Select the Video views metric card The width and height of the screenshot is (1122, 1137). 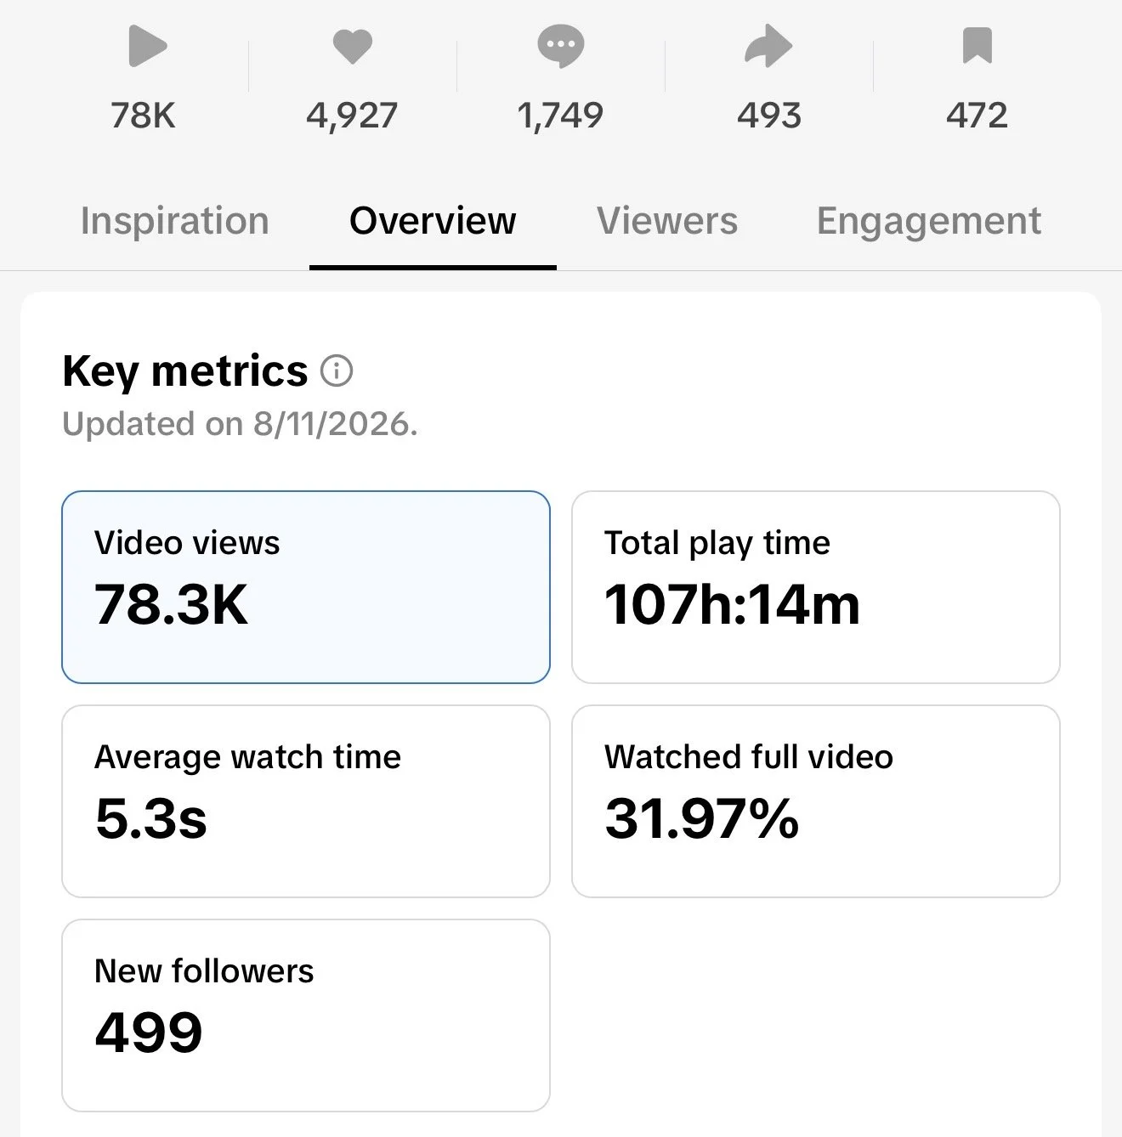[306, 587]
